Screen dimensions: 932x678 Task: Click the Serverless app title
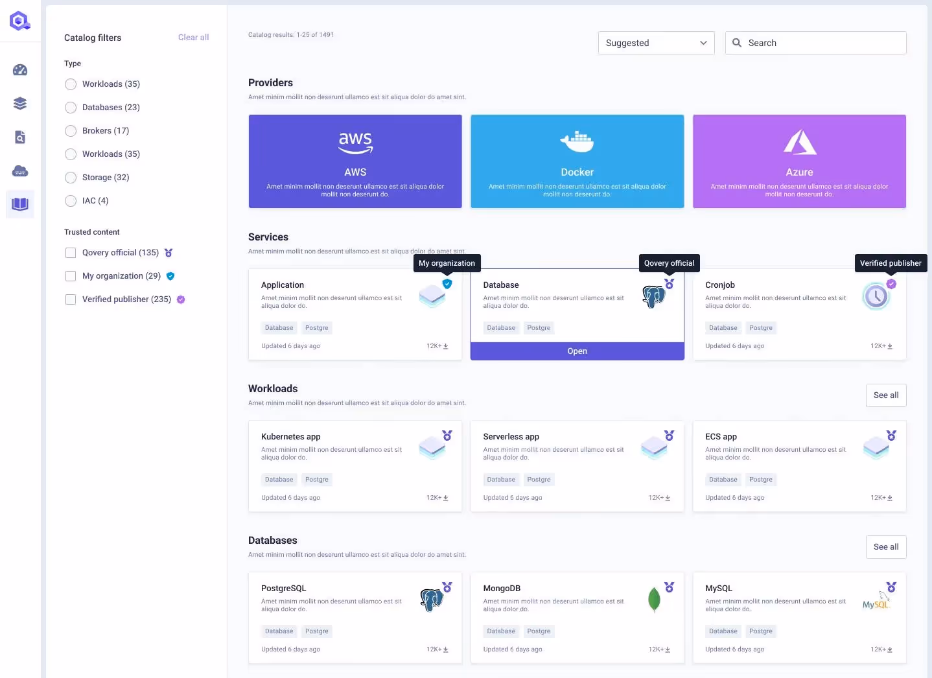point(511,437)
